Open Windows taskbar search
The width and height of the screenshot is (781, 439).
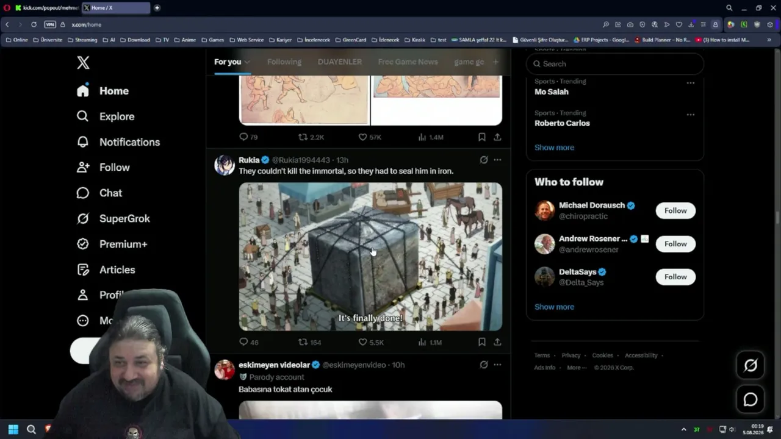pyautogui.click(x=31, y=429)
